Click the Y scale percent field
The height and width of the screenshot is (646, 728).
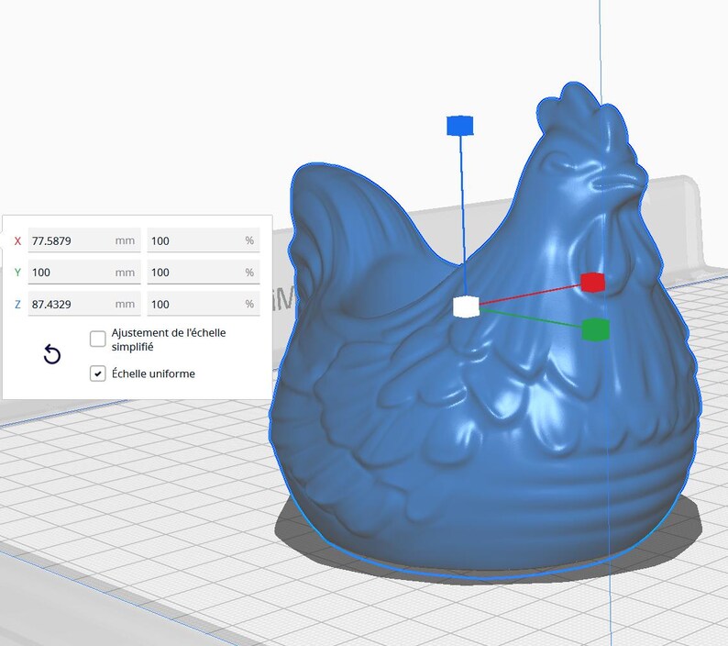(x=204, y=272)
